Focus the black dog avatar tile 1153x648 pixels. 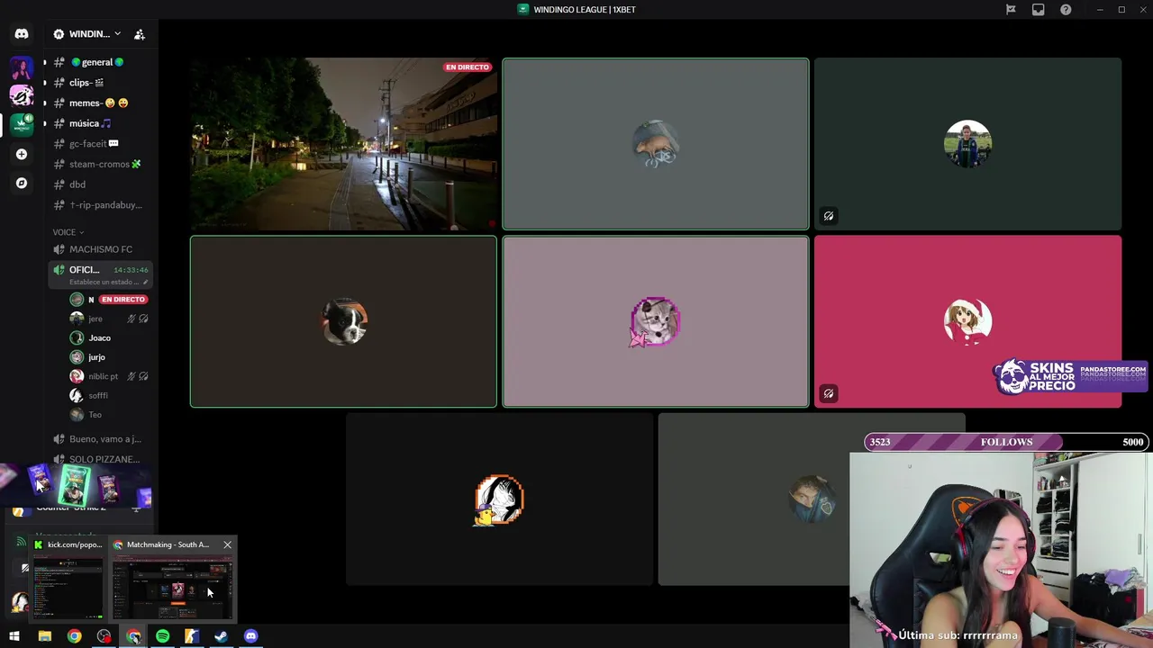pos(343,321)
